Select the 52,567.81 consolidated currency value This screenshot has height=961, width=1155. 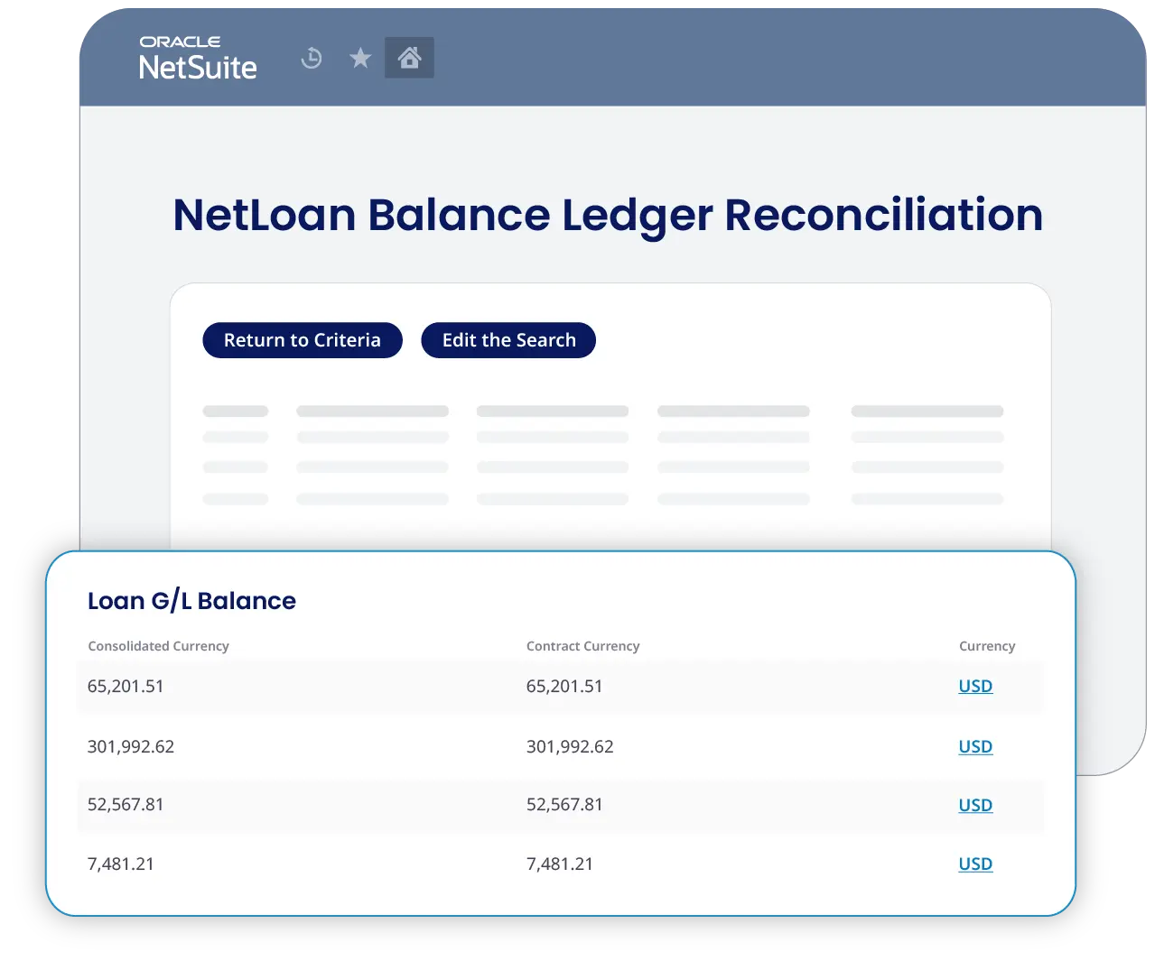[126, 805]
